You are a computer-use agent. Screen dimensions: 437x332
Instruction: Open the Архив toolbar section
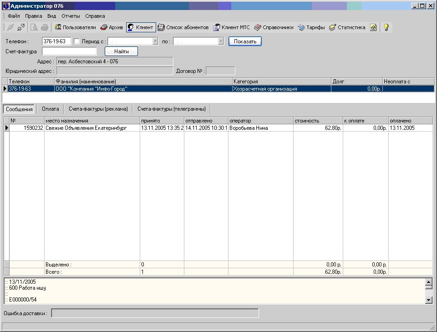(x=112, y=27)
